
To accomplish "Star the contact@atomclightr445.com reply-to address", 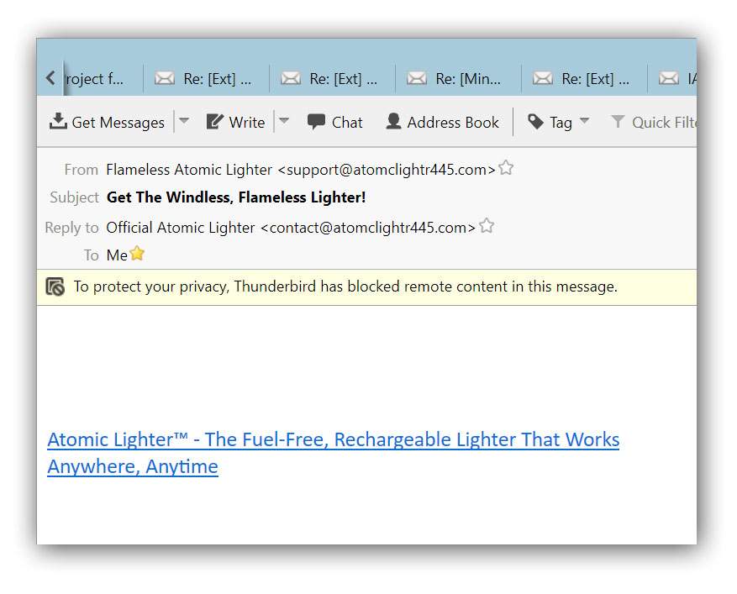I will pyautogui.click(x=487, y=226).
